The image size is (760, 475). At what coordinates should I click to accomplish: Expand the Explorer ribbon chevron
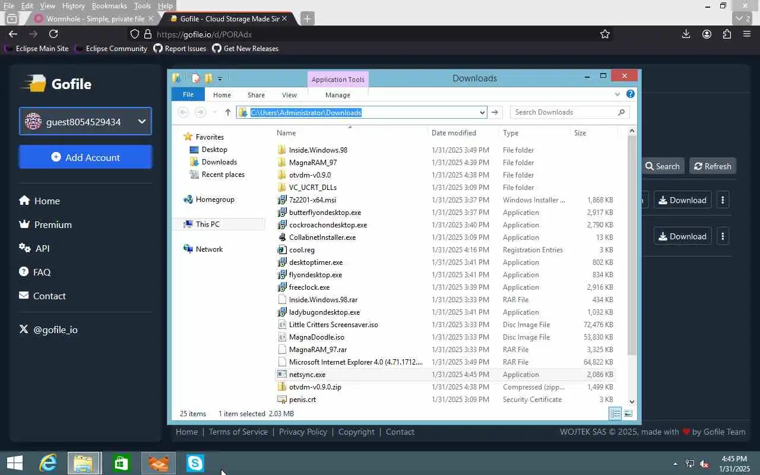[617, 94]
